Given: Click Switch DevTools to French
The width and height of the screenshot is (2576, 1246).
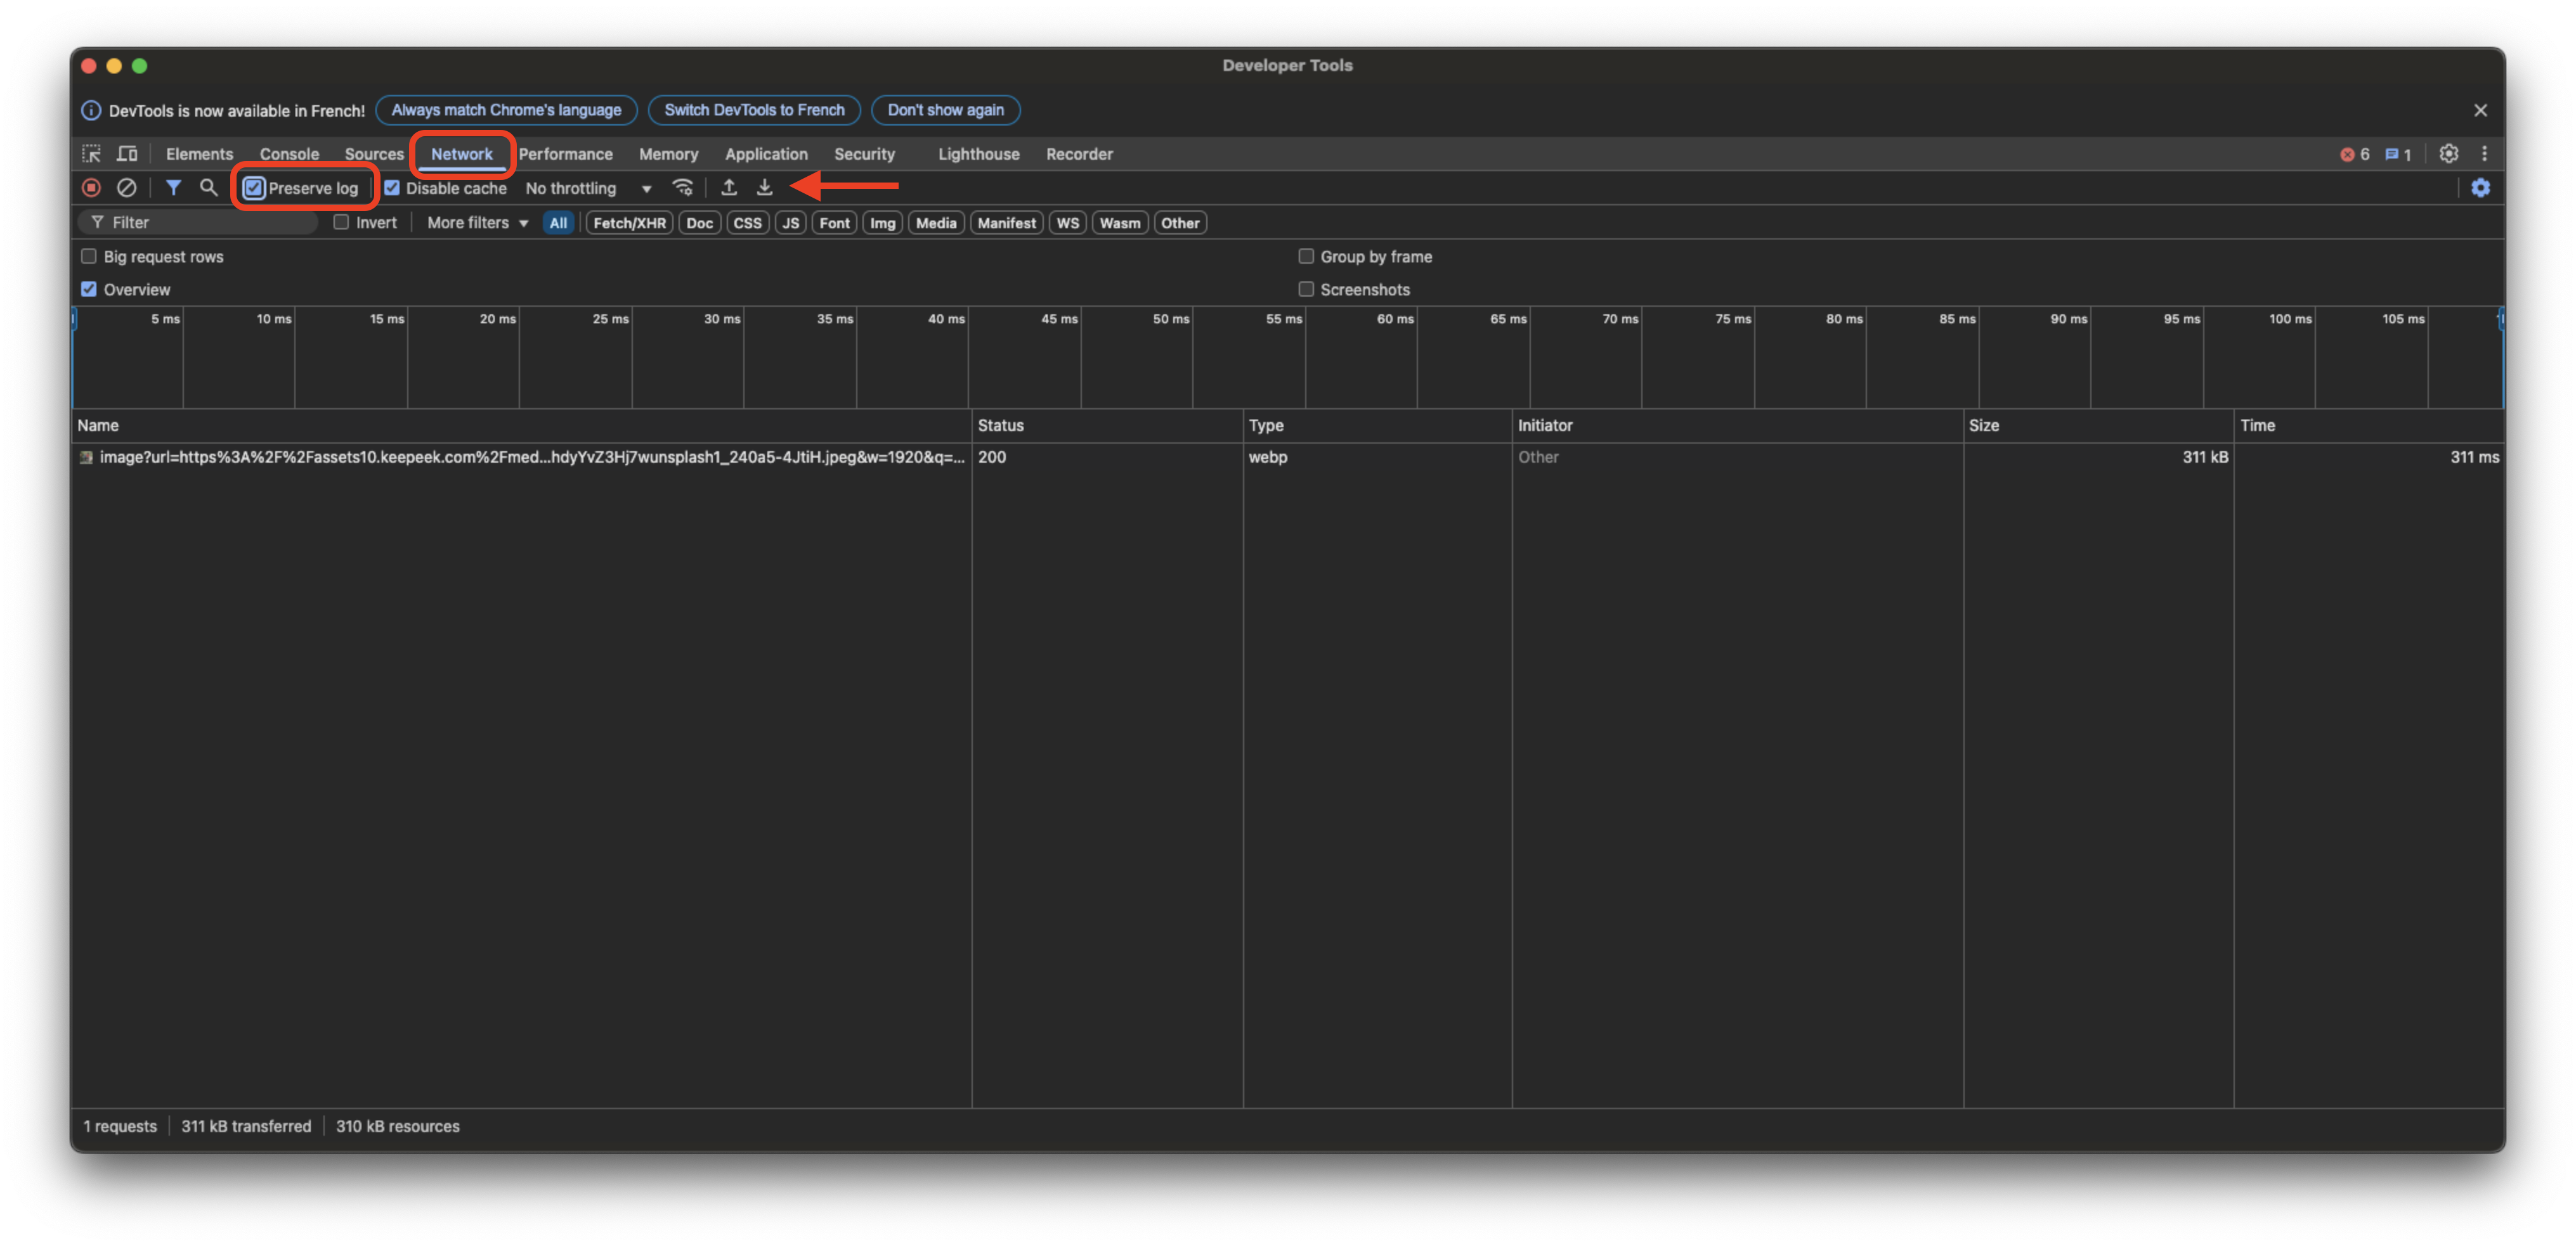Looking at the screenshot, I should (754, 110).
